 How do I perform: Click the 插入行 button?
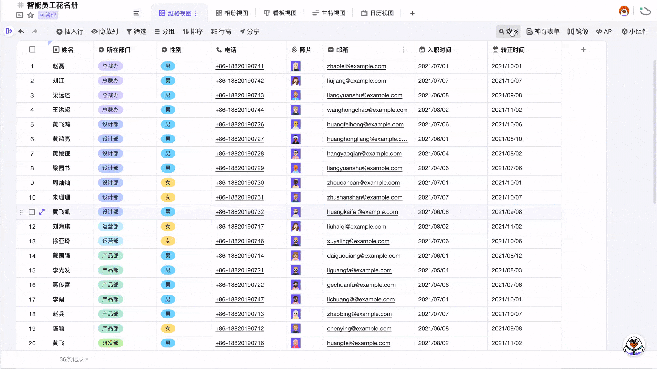(x=70, y=31)
